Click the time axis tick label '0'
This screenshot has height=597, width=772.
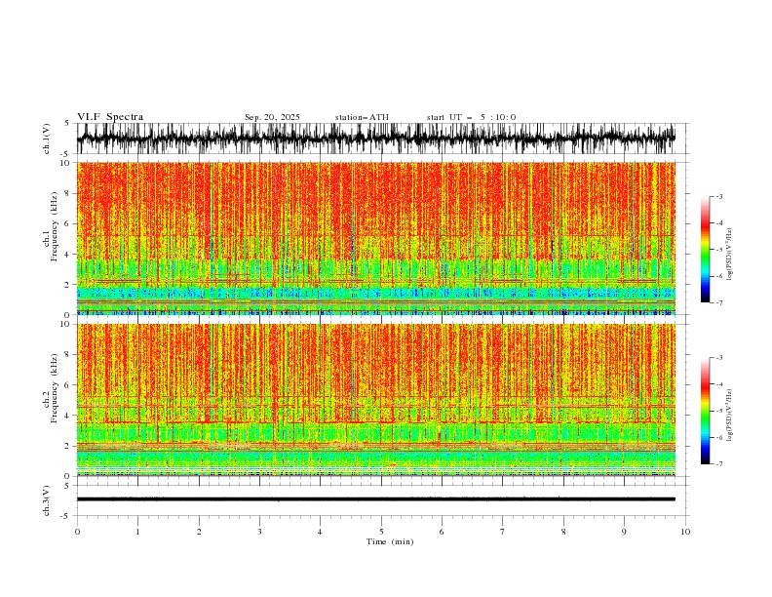[x=77, y=532]
